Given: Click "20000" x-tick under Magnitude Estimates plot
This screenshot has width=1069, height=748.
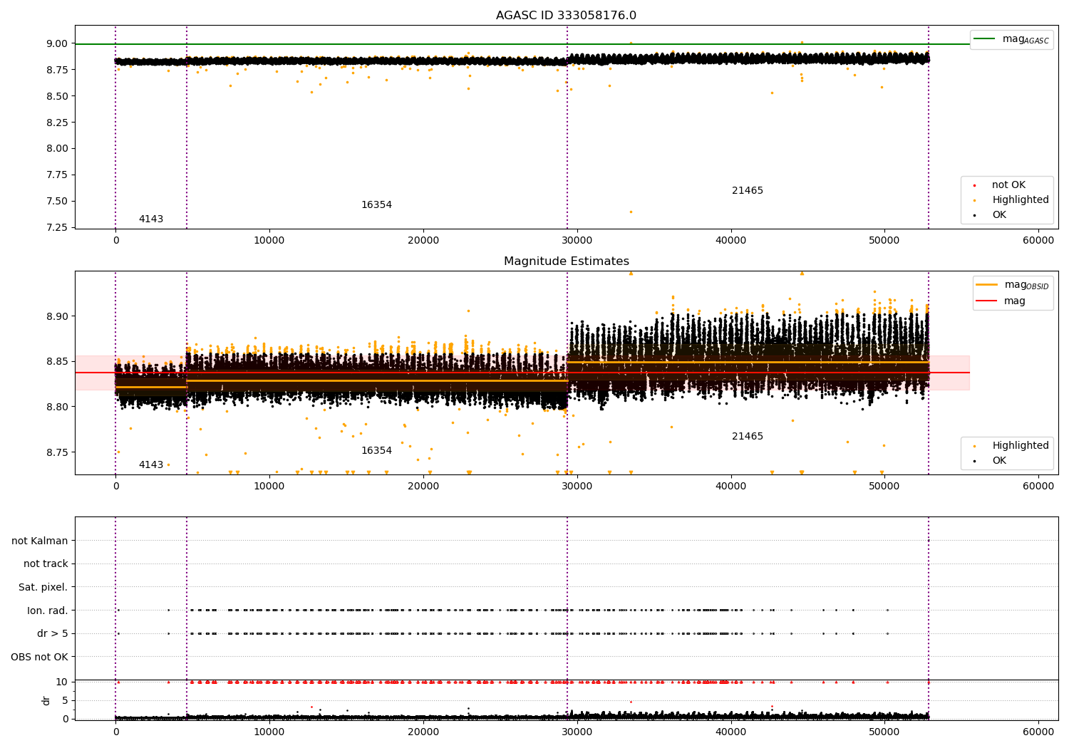Looking at the screenshot, I should tap(423, 487).
